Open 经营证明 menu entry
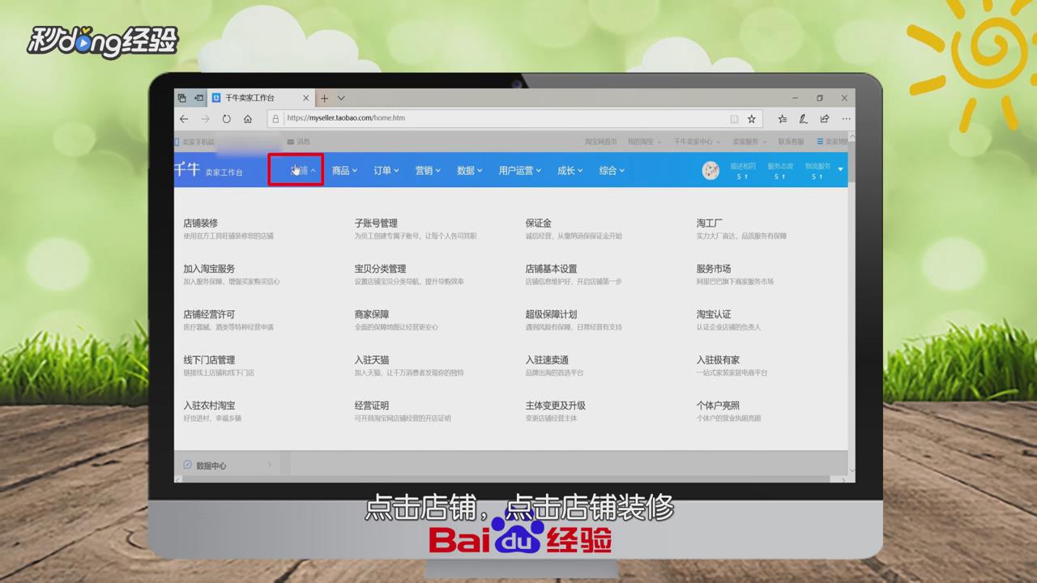 point(372,405)
